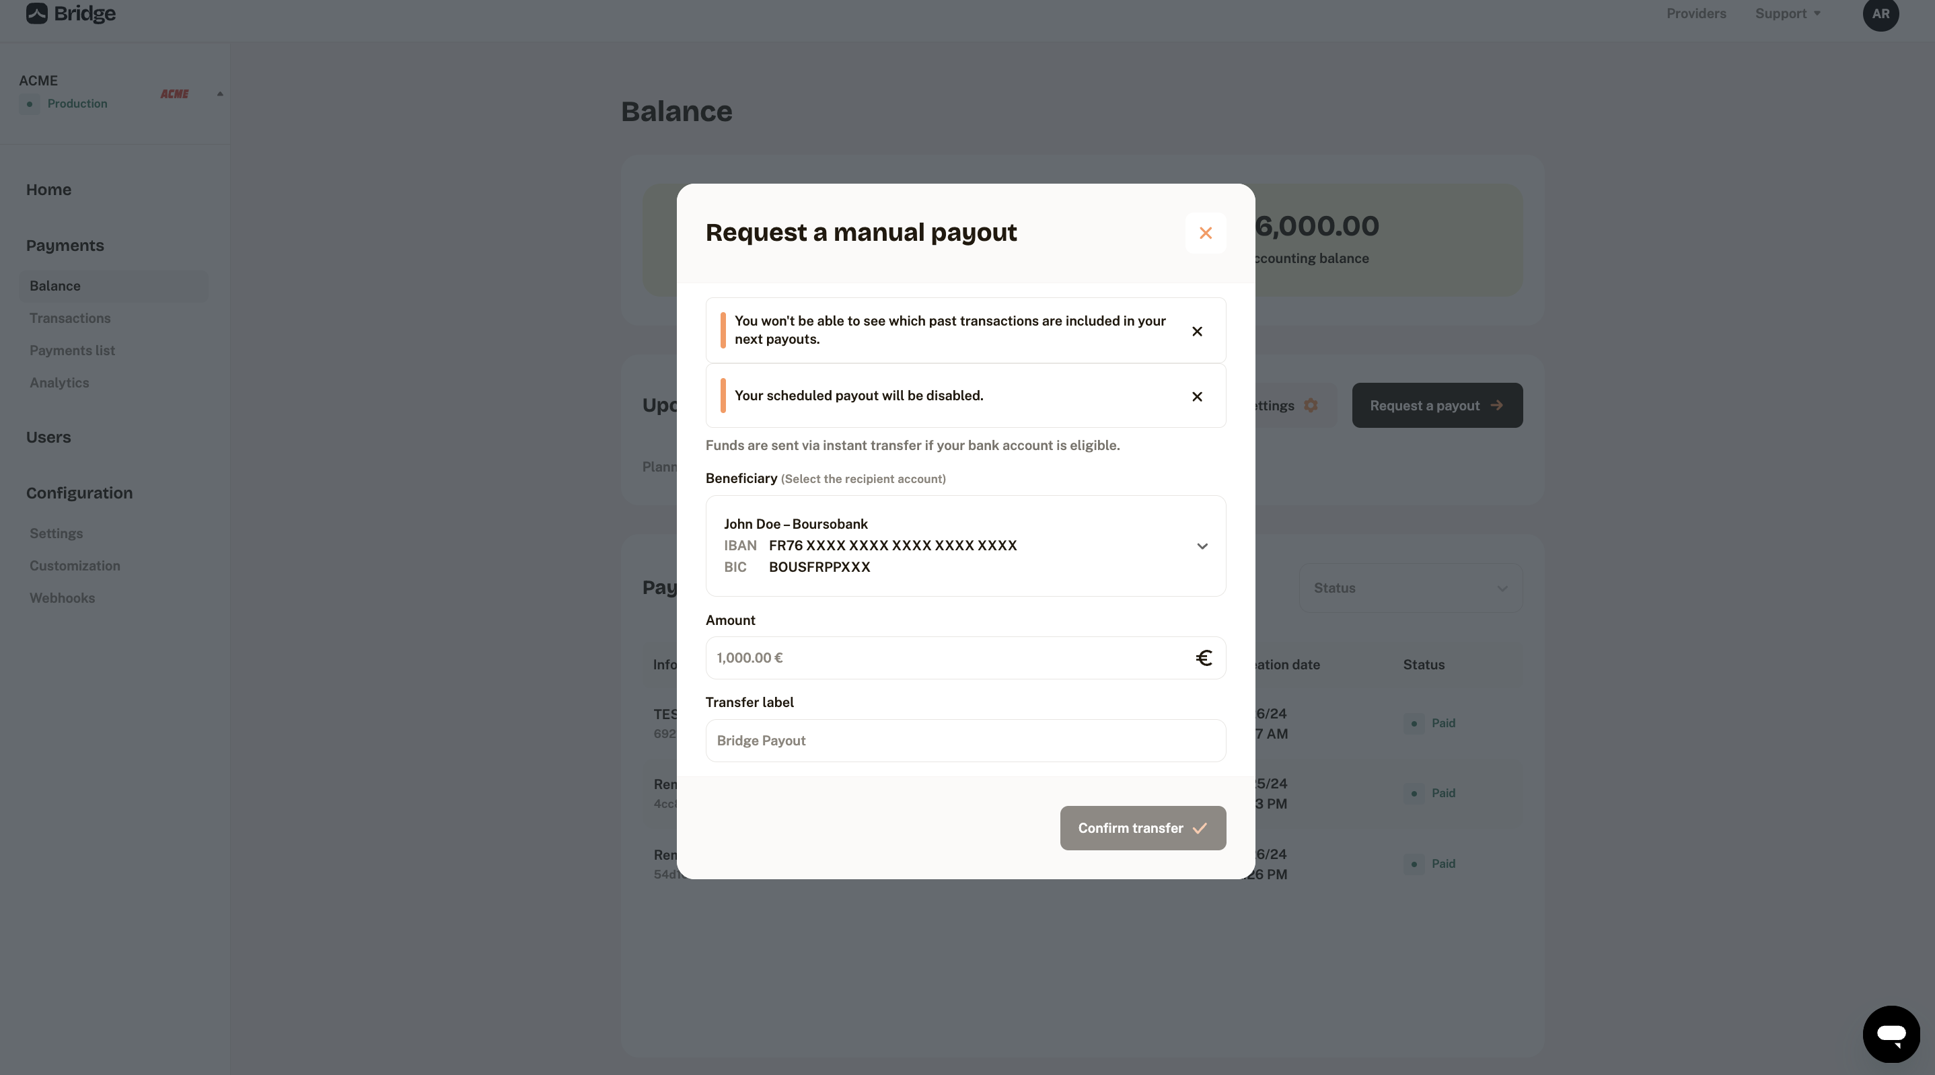Close the manual payout dialog
The width and height of the screenshot is (1935, 1075).
click(1206, 233)
